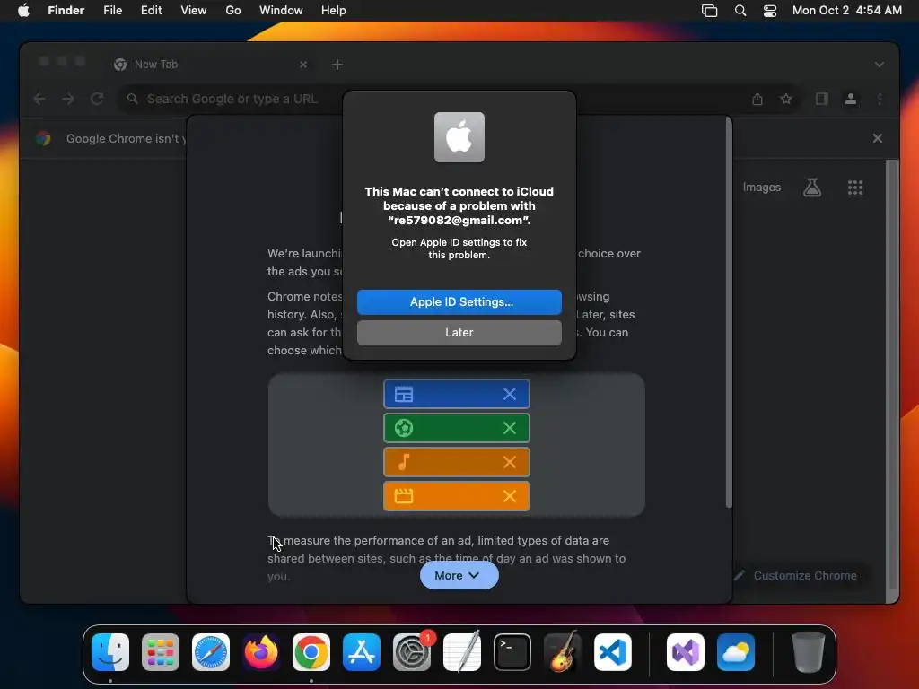Focus the Search Google or type a URL field

(x=234, y=99)
